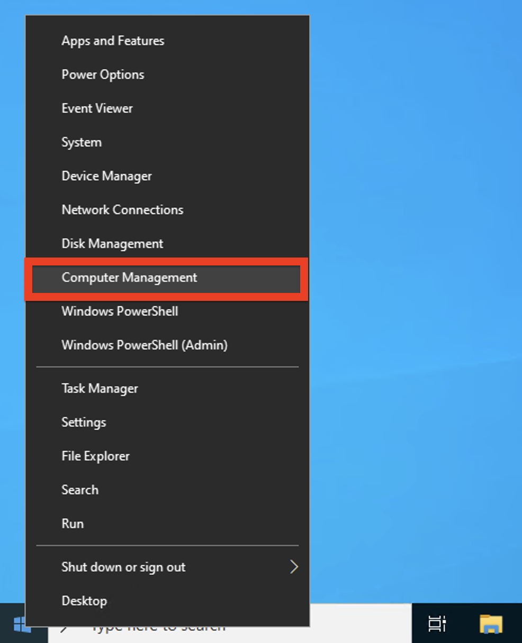Screen dimensions: 522x643
Task: Choose the Search menu entry
Action: point(167,490)
